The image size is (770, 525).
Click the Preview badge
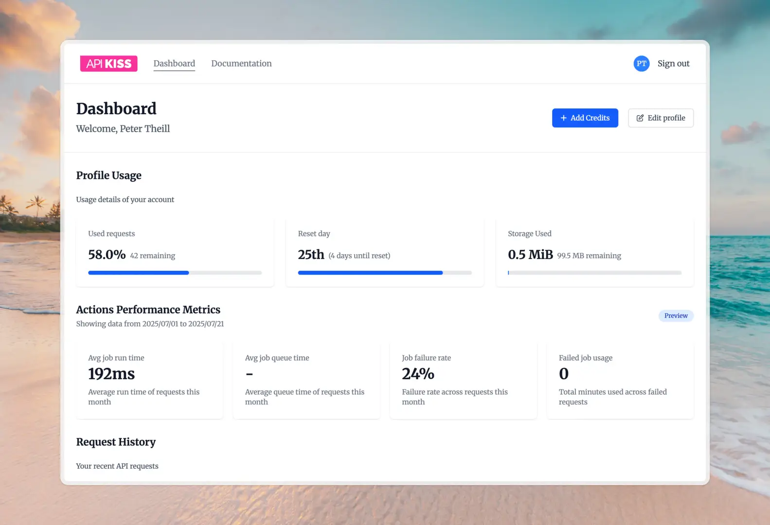click(676, 316)
